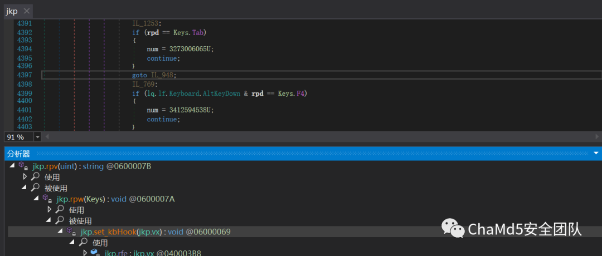Collapse the jkp.rpv(uint) tree node

[12, 165]
